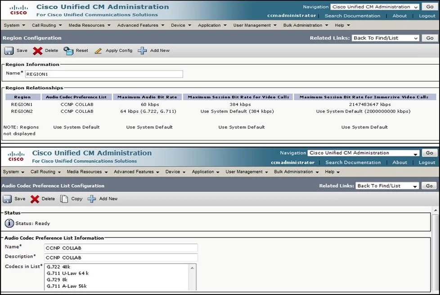Click the Description field containing CCNP COLLAB
The image size is (440, 295).
121,257
